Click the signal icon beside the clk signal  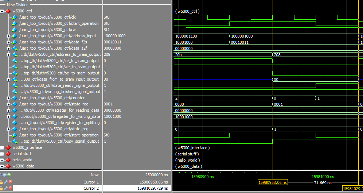point(15,17)
